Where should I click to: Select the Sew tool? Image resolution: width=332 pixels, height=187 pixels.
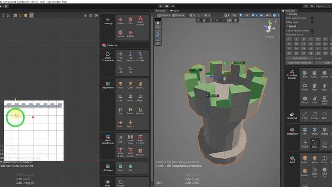coord(120,139)
